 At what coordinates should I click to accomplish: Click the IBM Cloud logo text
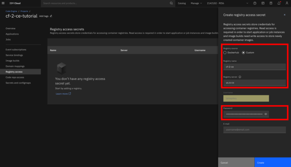[15, 3]
